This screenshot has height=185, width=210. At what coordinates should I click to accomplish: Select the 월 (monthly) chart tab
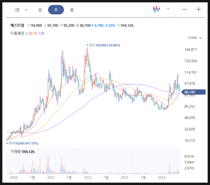[72, 10]
